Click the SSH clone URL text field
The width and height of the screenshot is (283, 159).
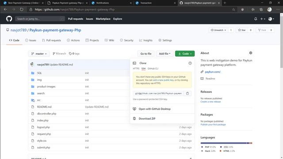[158, 93]
